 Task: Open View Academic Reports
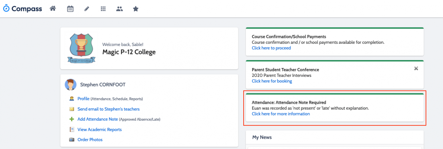(x=100, y=130)
